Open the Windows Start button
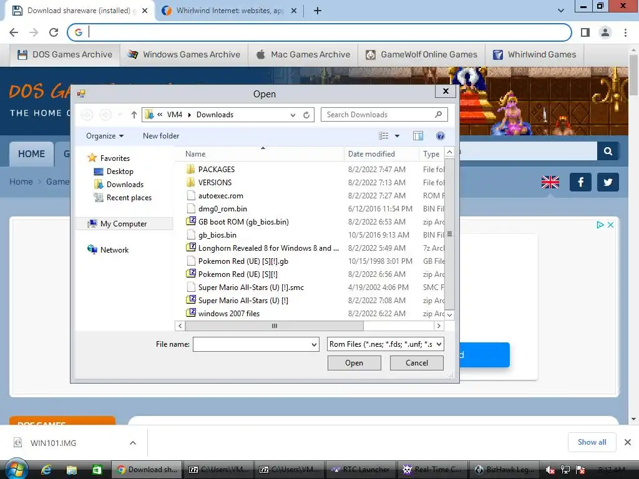 pos(16,470)
